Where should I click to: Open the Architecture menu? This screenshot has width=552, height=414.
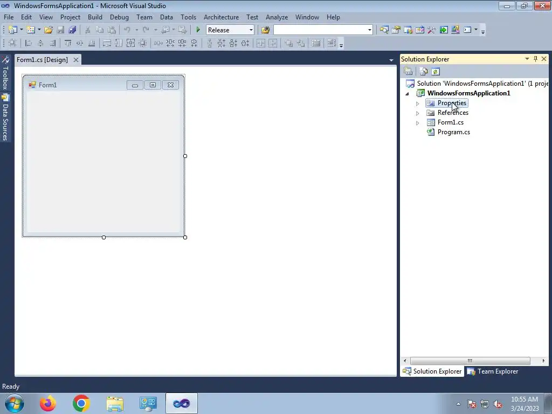tap(221, 17)
